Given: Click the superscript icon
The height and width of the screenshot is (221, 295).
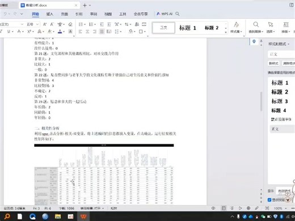Looking at the screenshot, I should [29, 32].
